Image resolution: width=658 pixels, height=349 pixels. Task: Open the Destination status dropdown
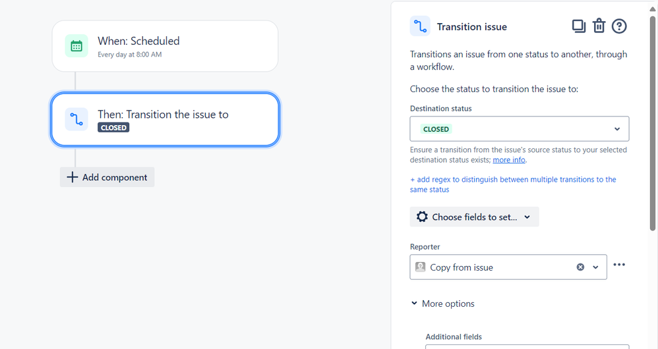point(520,129)
